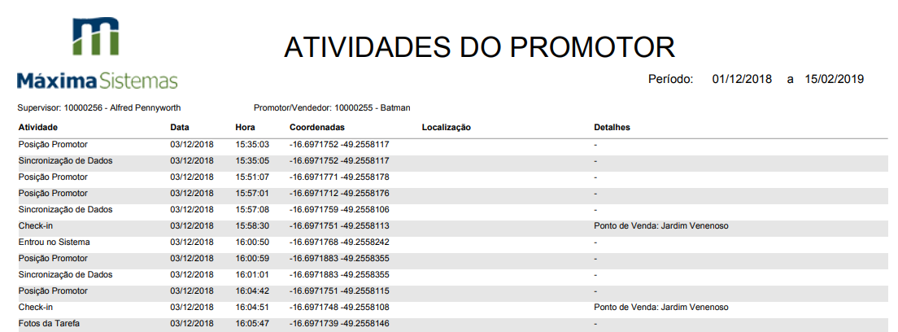
Task: Click the 15:51:07 time cell
Action: click(x=252, y=177)
